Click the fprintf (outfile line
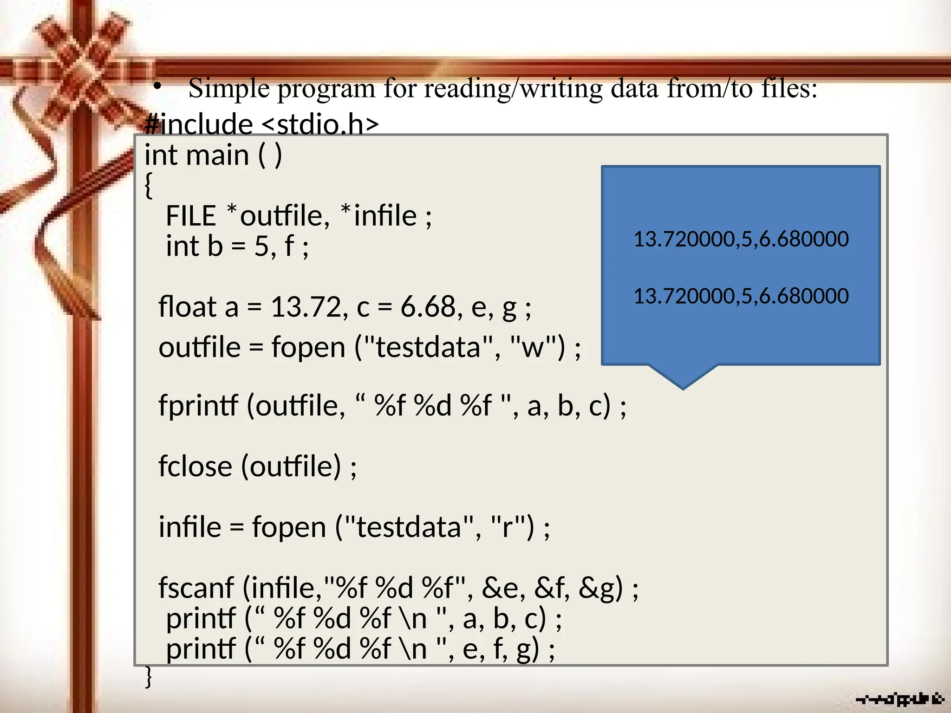The image size is (951, 713). [392, 405]
